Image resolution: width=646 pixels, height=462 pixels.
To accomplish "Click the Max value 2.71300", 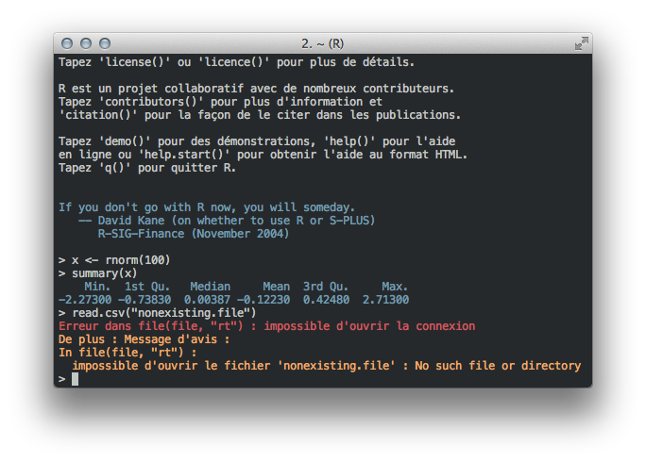I will pyautogui.click(x=385, y=299).
